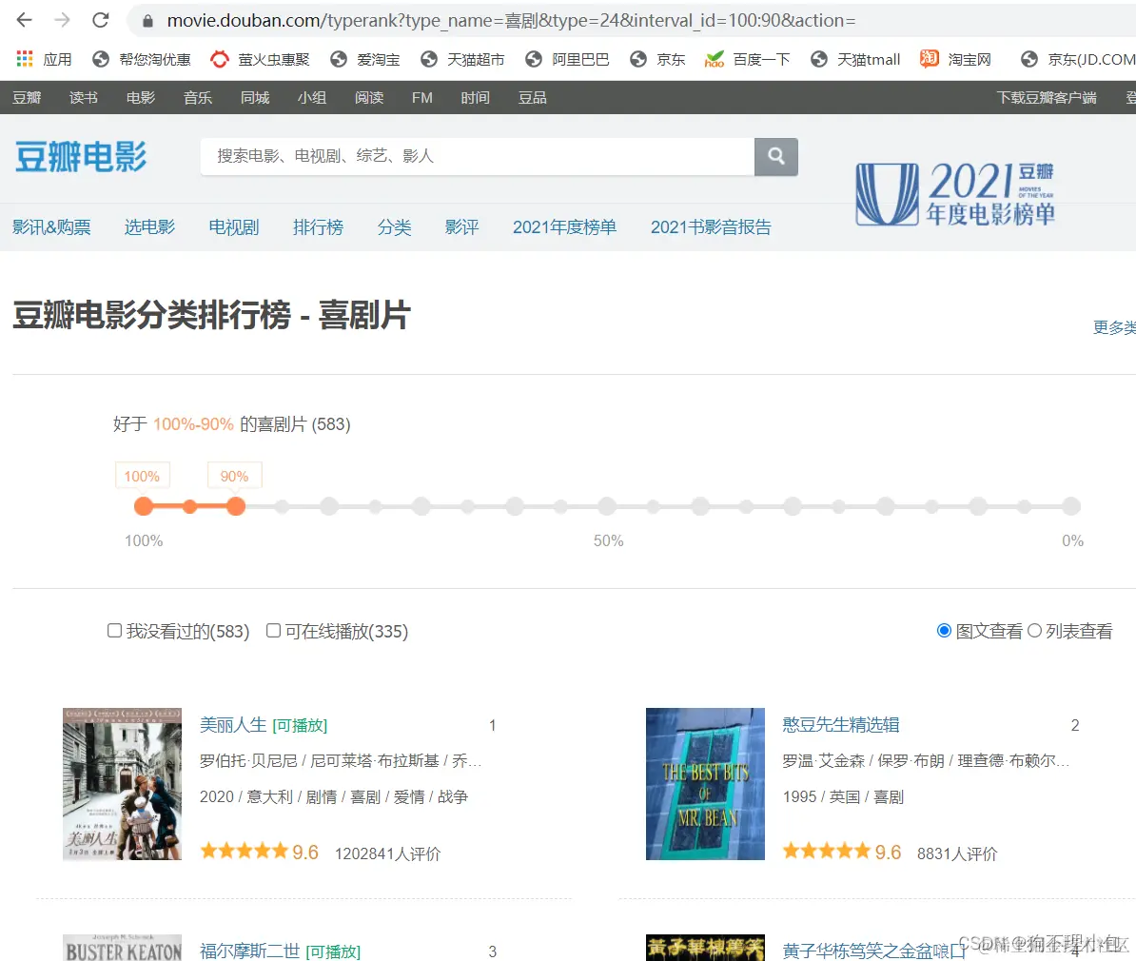This screenshot has height=961, width=1136.
Task: Open the 美丽人生 movie title link
Action: (233, 725)
